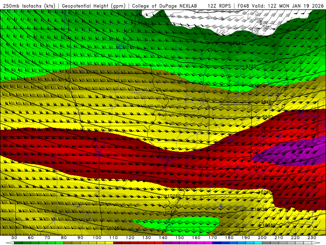Click the 70 value on the color scale
This screenshot has width=326, height=245.
click(x=47, y=238)
